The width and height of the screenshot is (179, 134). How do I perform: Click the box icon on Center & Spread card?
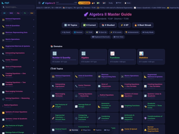click(x=122, y=130)
